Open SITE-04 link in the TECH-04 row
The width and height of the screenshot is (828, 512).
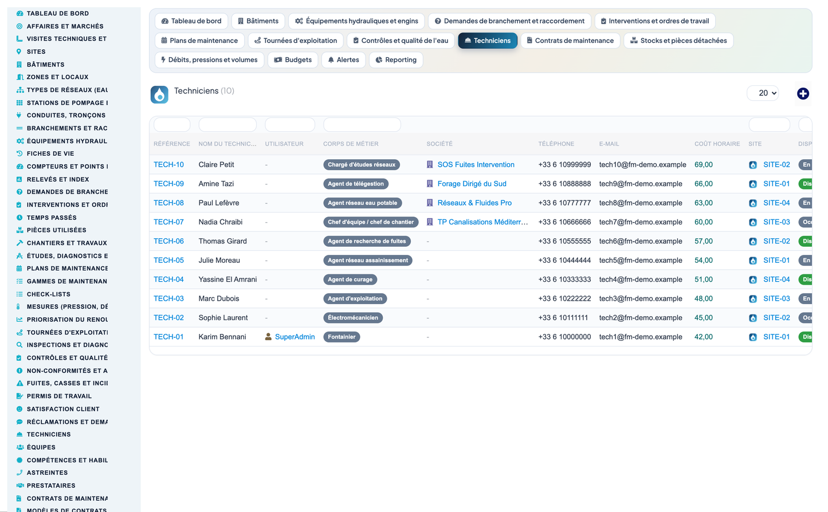776,279
